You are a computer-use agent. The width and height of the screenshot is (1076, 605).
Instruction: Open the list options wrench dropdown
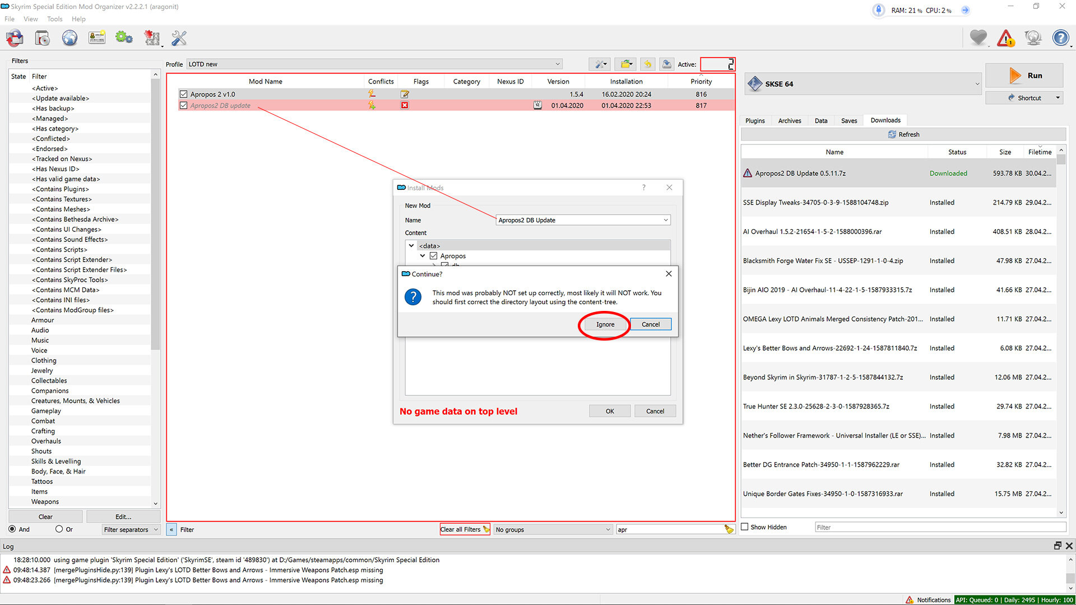point(601,64)
